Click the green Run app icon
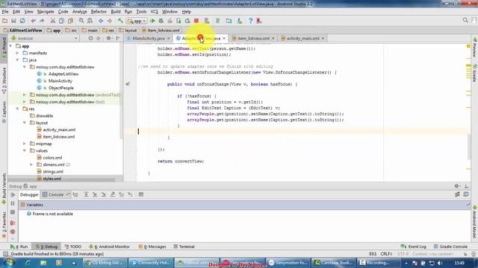The height and width of the screenshot is (268, 478). 152,21
